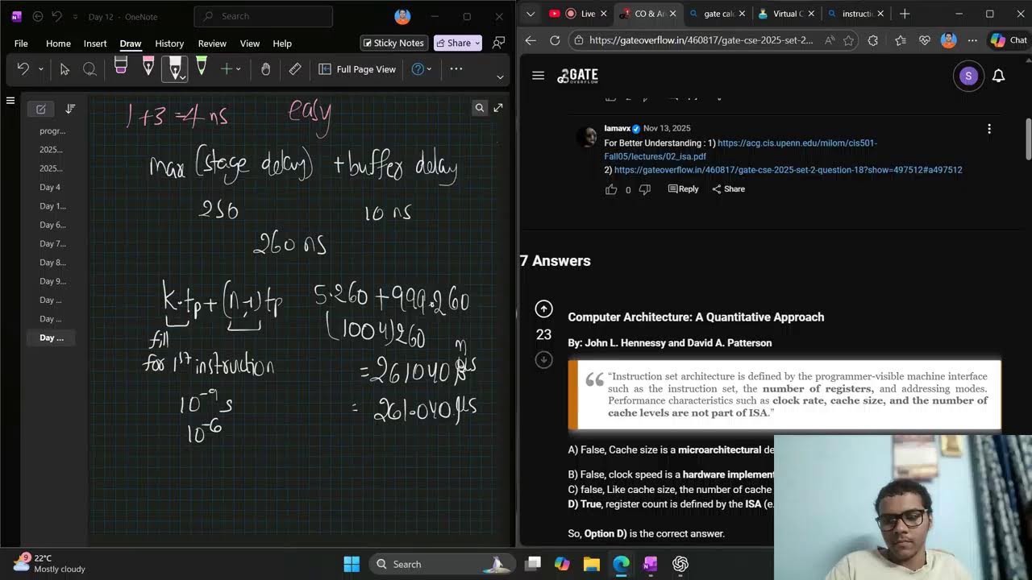The image size is (1032, 580).
Task: Toggle the OneNote navigation pane hamburger
Action: (x=10, y=101)
